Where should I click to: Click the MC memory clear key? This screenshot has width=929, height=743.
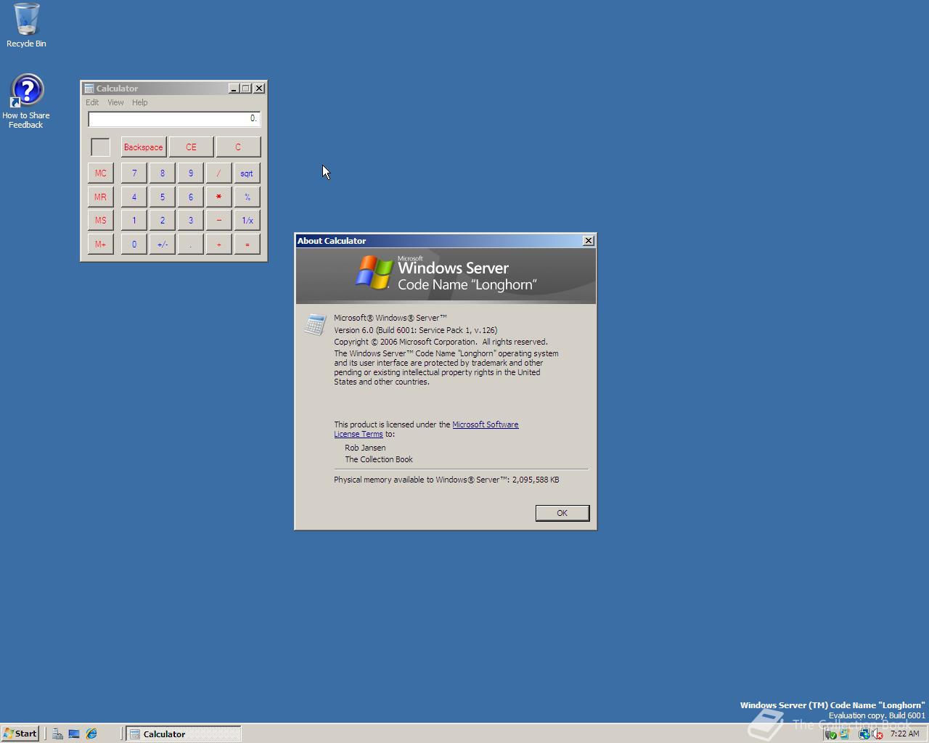click(100, 173)
